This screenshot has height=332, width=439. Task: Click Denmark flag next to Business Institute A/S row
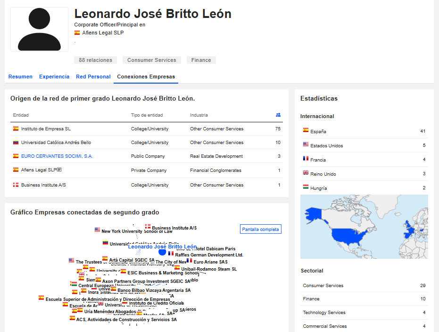16,185
